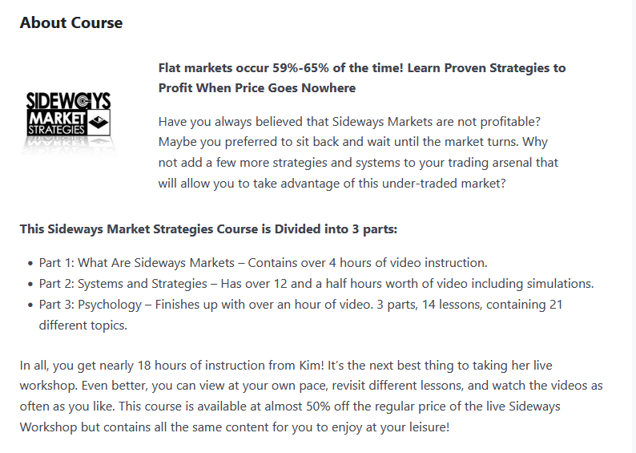
Task: Click the bullet dot beside Part 1
Action: 29,263
